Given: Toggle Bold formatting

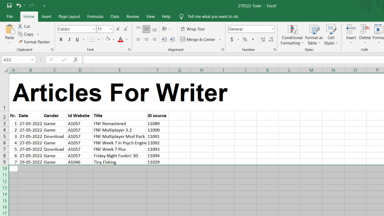Looking at the screenshot, I should coord(61,39).
